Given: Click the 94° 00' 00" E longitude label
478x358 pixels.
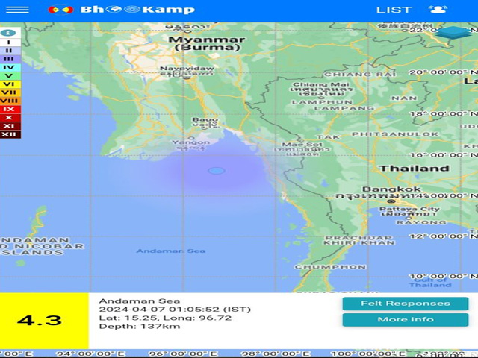Looking at the screenshot, I should (x=91, y=354).
